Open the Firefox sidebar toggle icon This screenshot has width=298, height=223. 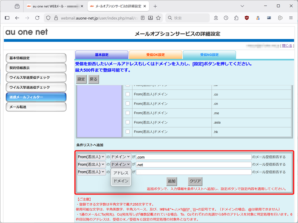[x=7, y=18]
